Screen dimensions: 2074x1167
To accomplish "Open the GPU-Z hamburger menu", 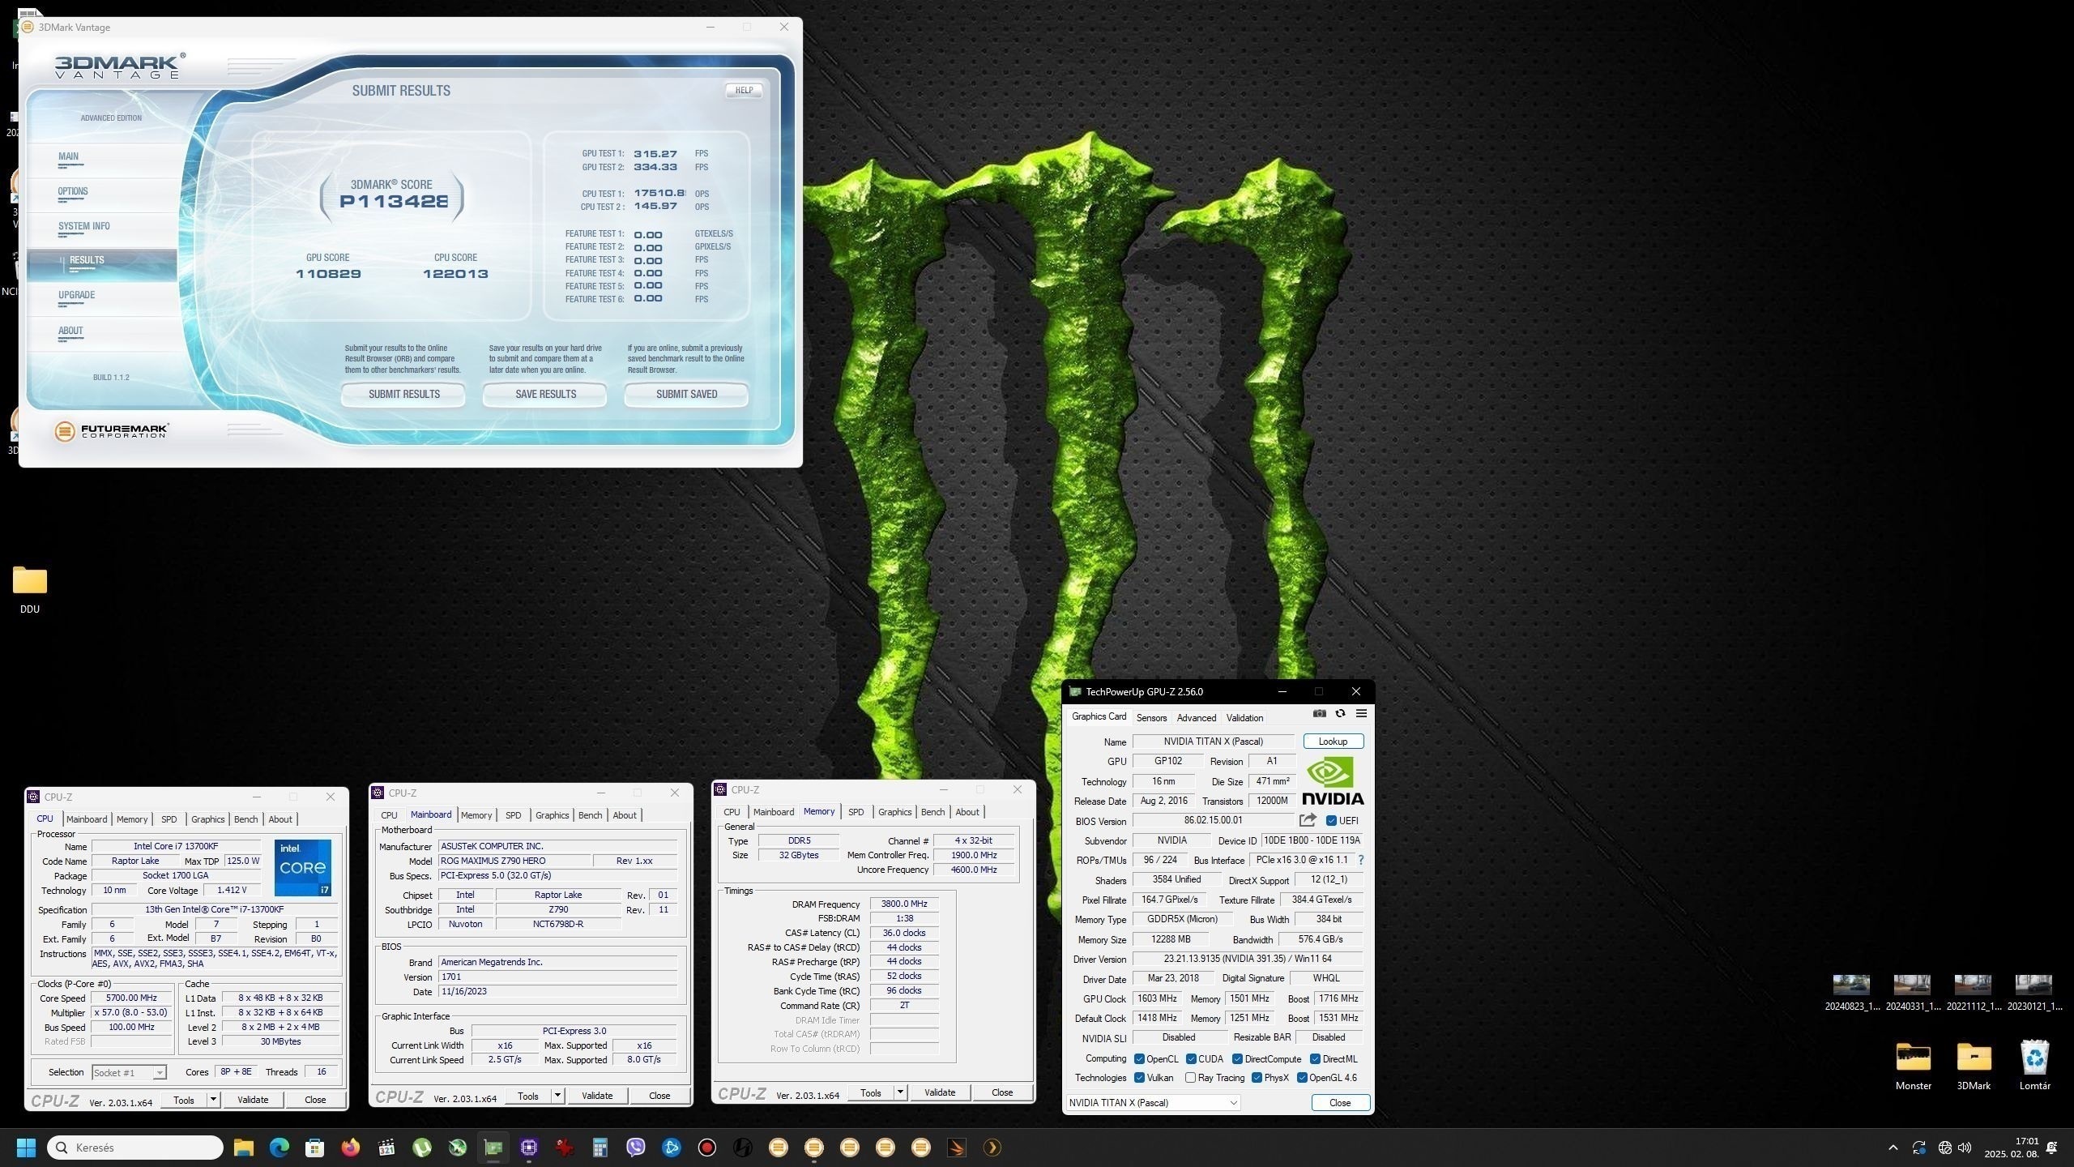I will pos(1361,714).
